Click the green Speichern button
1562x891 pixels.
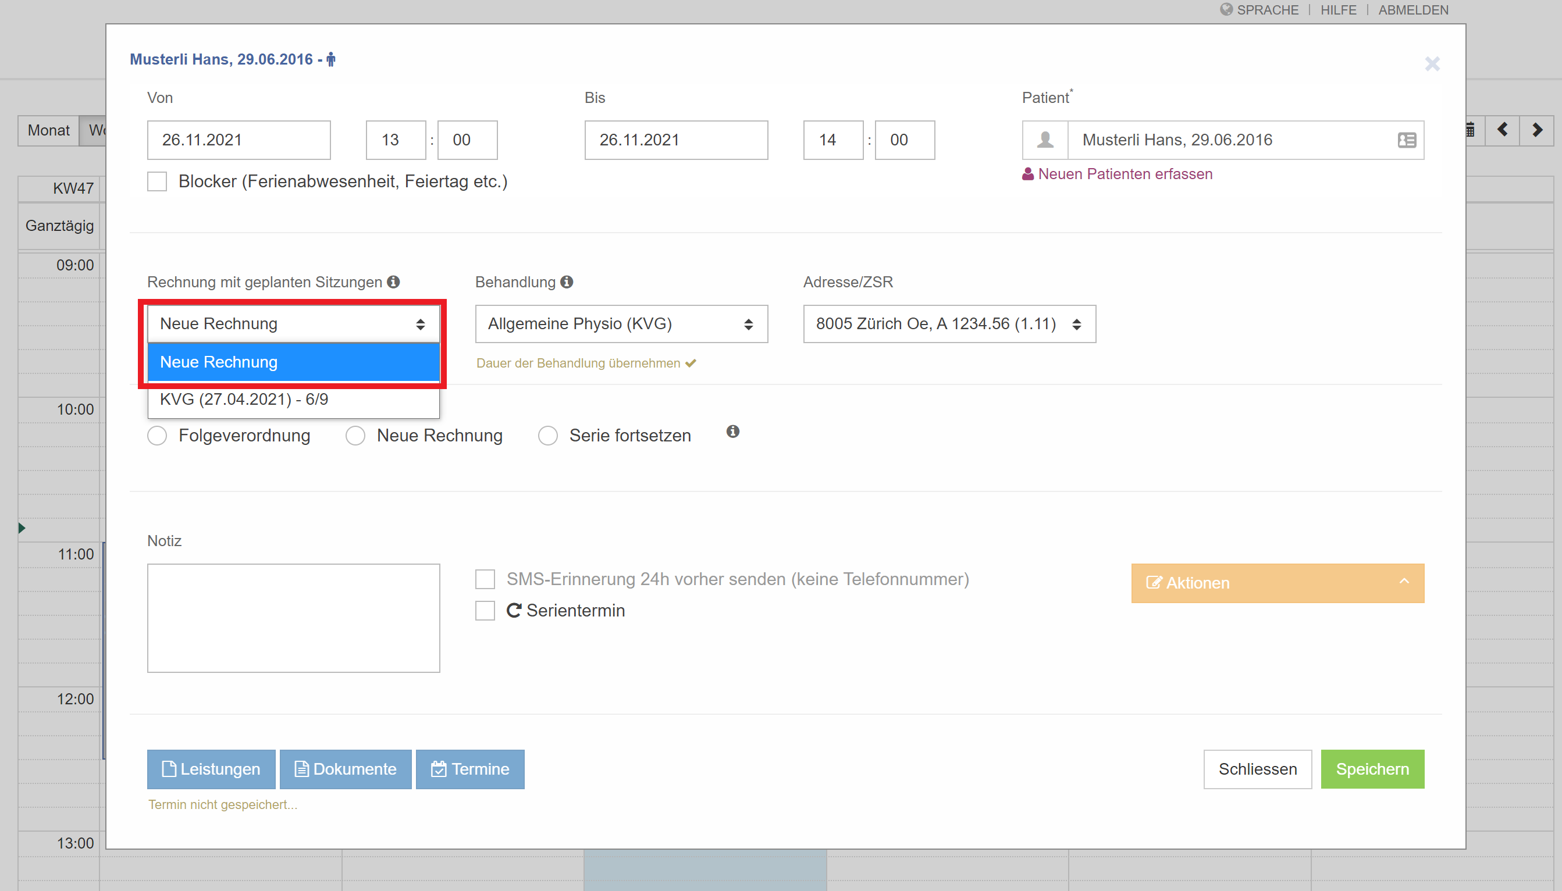[1372, 769]
